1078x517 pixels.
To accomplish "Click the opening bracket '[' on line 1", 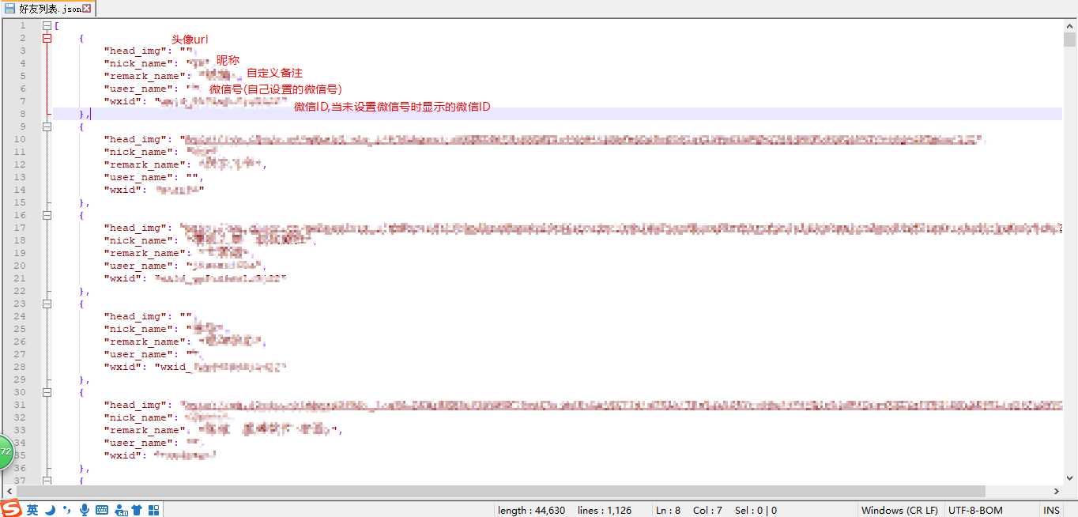I will [x=57, y=25].
